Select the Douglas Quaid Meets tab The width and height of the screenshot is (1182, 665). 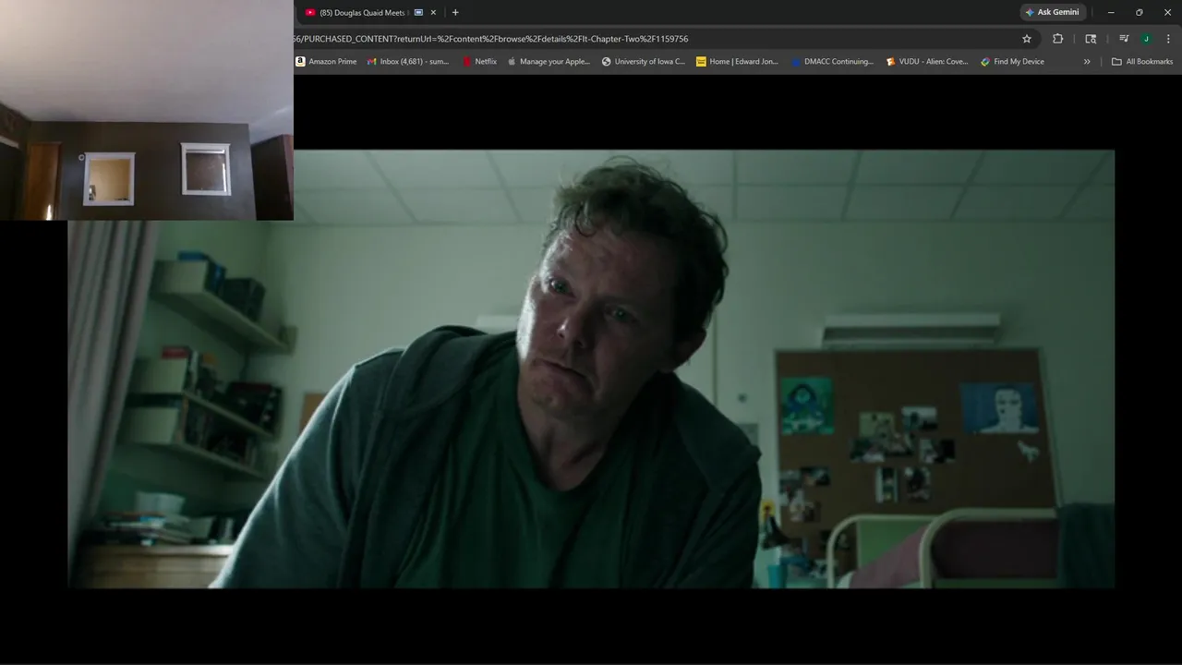point(369,12)
